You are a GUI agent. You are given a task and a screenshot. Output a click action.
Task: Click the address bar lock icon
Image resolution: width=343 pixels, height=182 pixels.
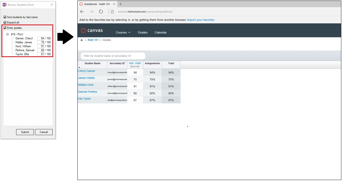(x=112, y=12)
